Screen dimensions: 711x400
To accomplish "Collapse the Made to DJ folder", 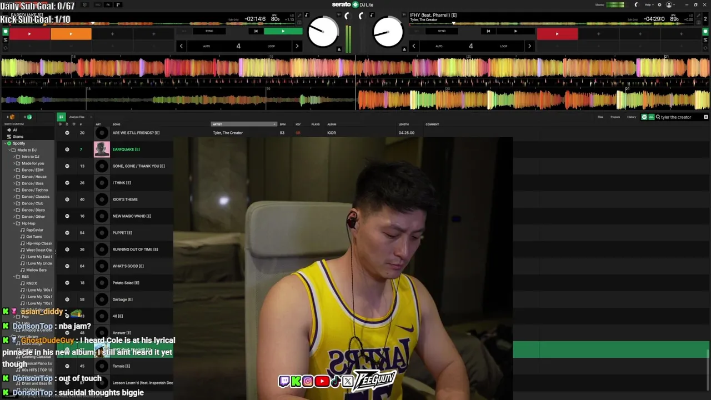I will coord(9,150).
